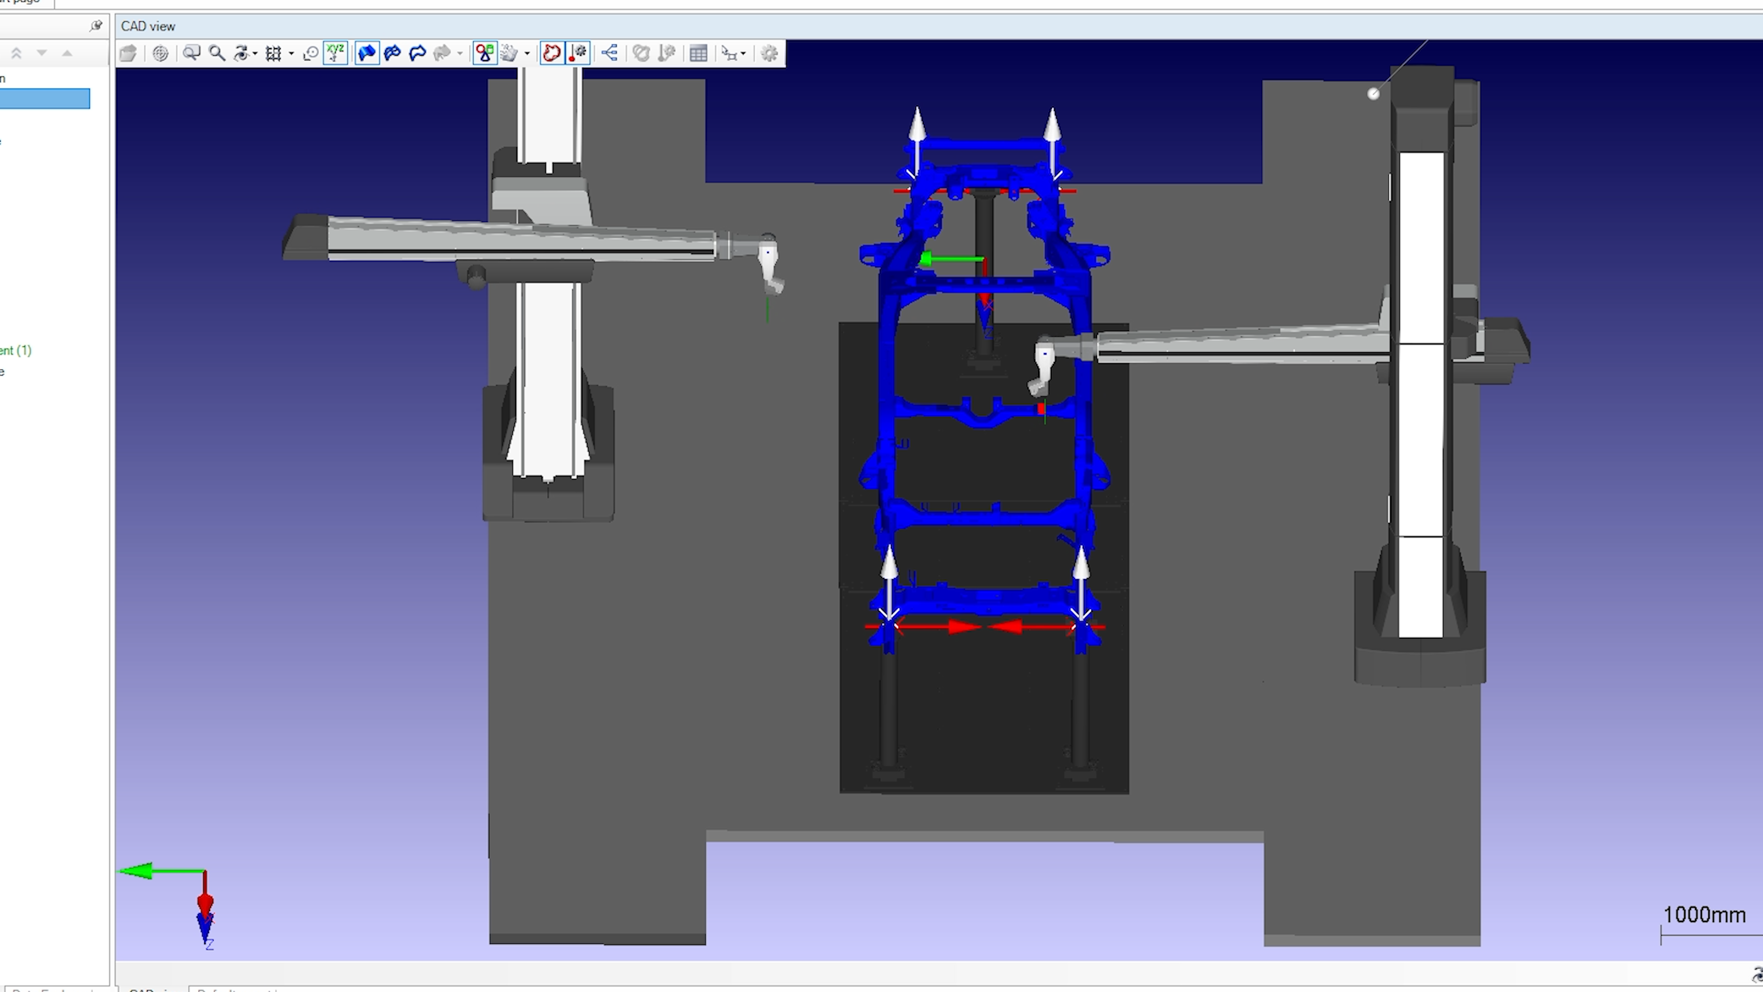Click the greyed-out probe gear icon

(667, 53)
